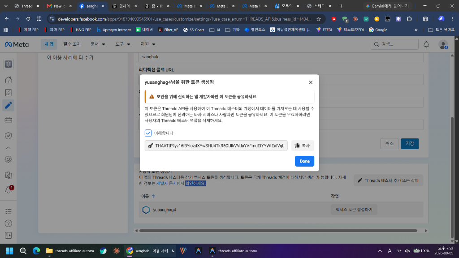The width and height of the screenshot is (459, 258).
Task: Click browser back arrow
Action: pyautogui.click(x=7, y=19)
